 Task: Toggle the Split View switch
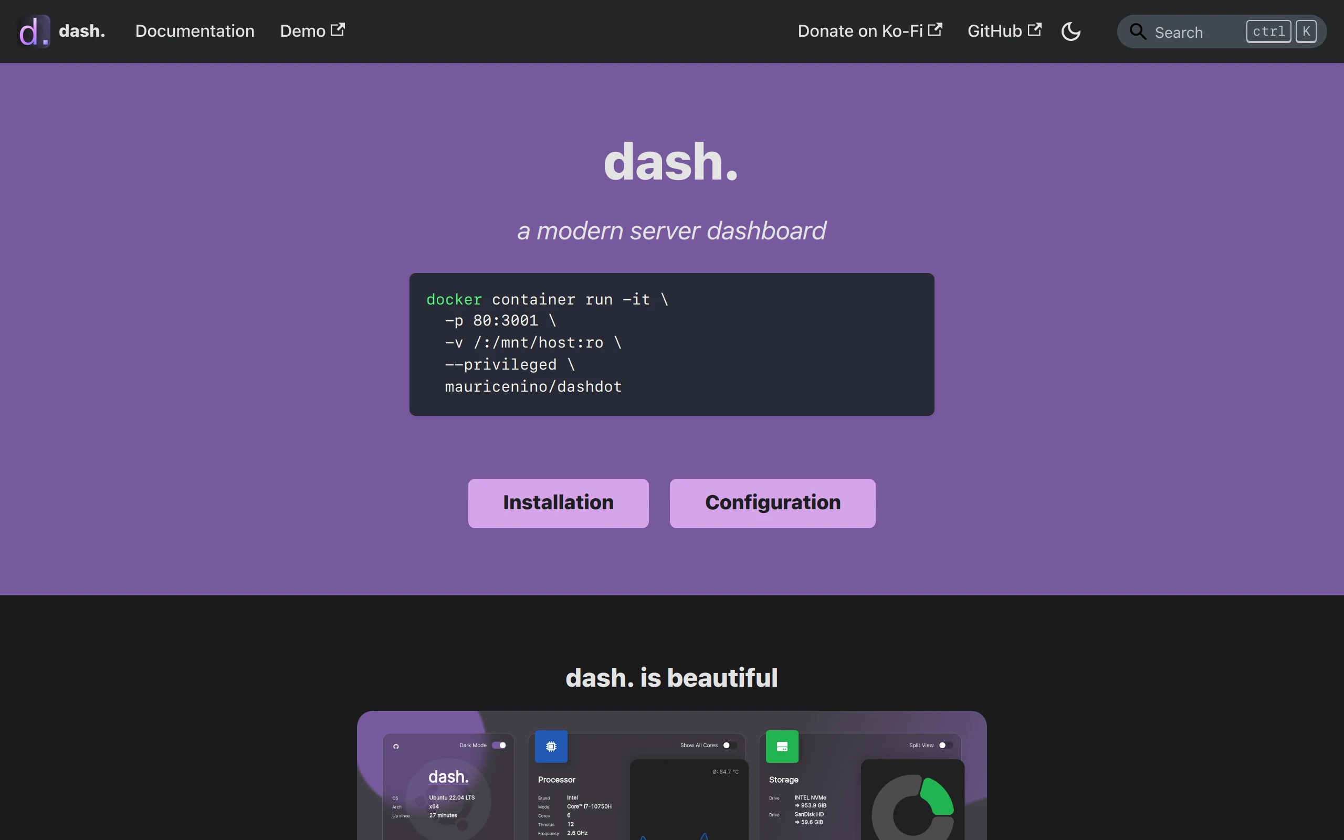[x=945, y=745]
